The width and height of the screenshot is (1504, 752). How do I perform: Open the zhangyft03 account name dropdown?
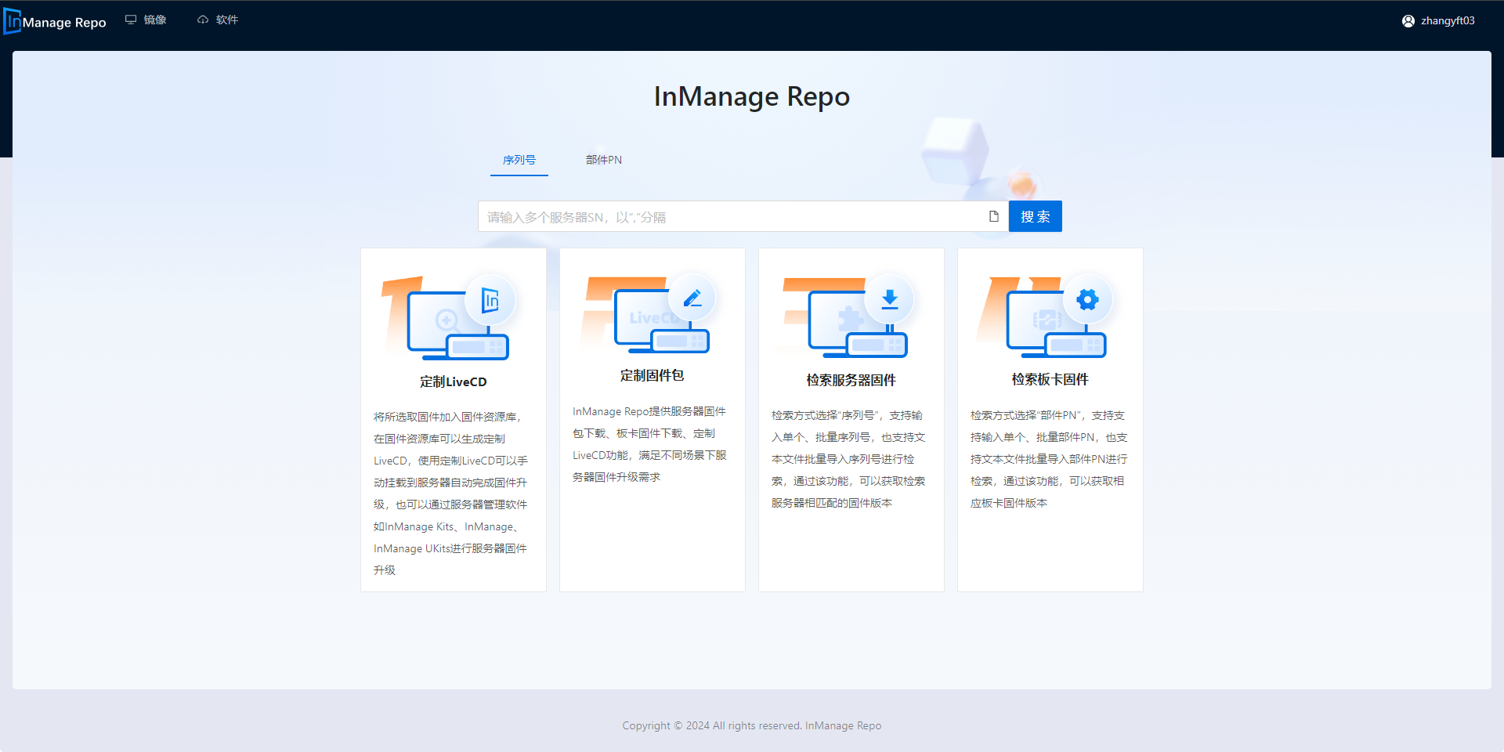pyautogui.click(x=1447, y=21)
